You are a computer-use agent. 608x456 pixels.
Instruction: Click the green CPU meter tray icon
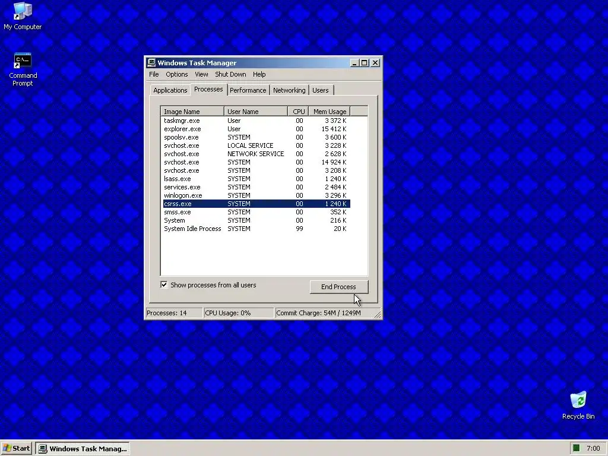pos(576,448)
